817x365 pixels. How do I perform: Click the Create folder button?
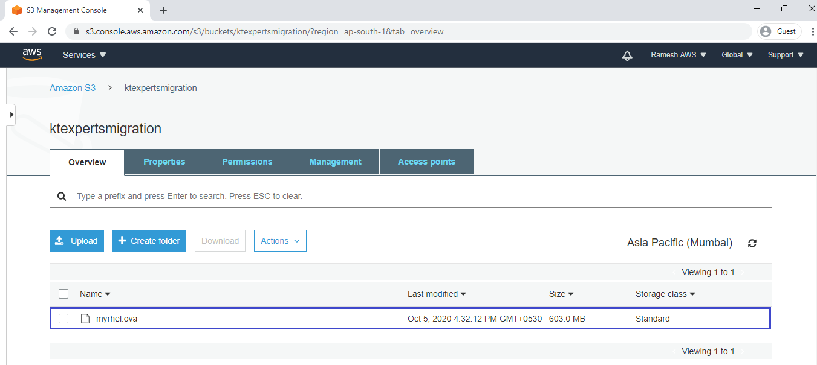tap(149, 241)
